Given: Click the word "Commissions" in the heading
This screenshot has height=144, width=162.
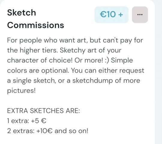Looking at the screenshot, I should point(35,25).
